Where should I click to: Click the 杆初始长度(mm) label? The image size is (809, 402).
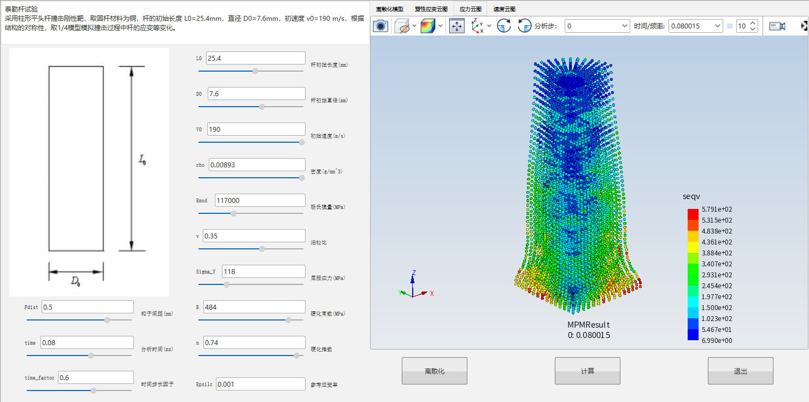tap(329, 65)
